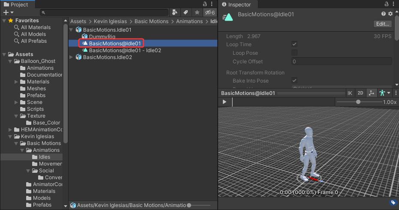This screenshot has height=210, width=399.
Task: Lock the Inspector panel with padlock icon
Action: pos(387,4)
